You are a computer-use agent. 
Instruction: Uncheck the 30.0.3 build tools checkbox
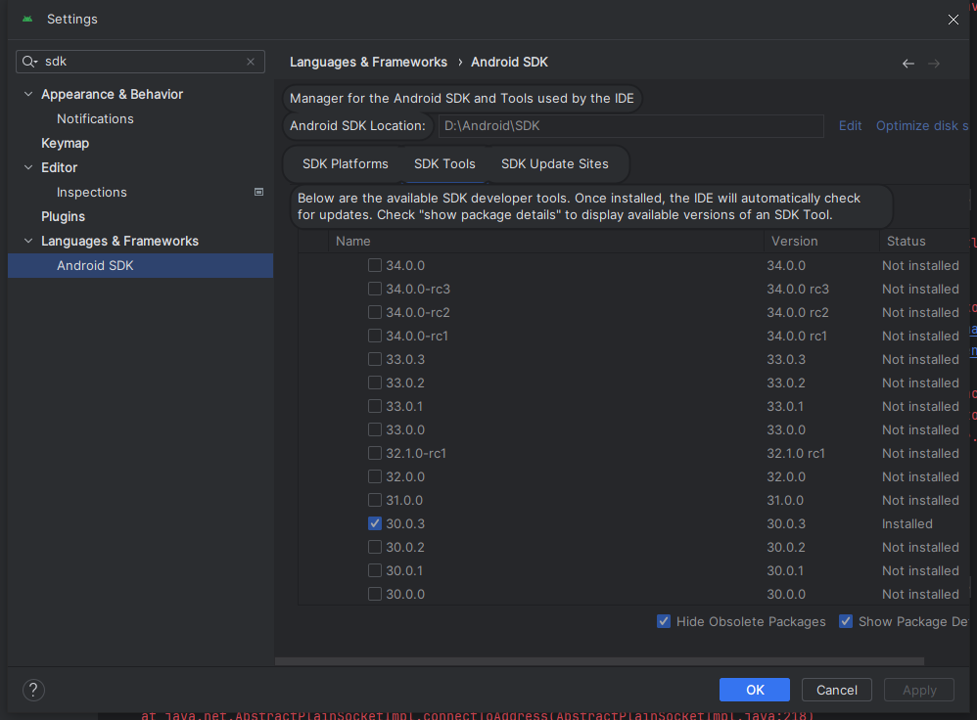coord(375,523)
